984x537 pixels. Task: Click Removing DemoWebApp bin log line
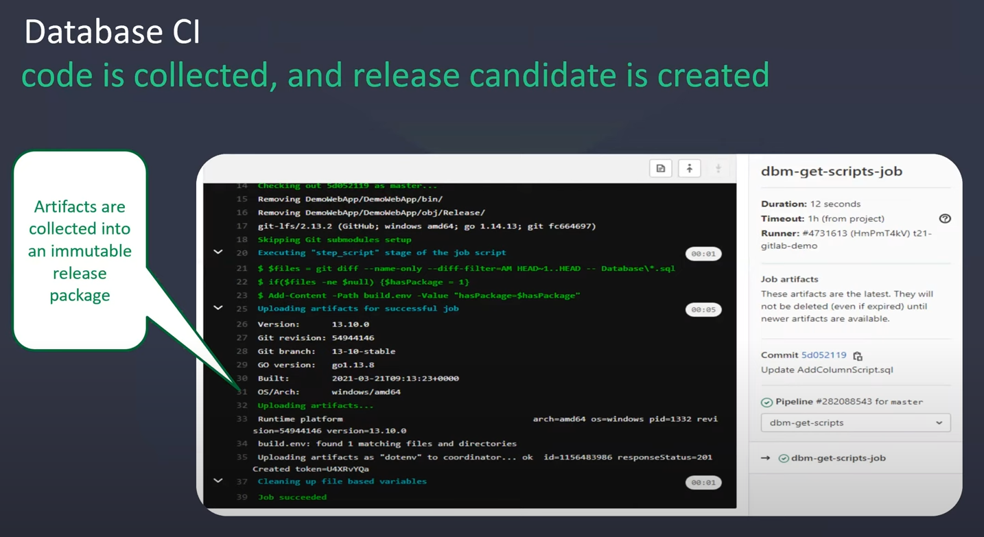pos(350,199)
